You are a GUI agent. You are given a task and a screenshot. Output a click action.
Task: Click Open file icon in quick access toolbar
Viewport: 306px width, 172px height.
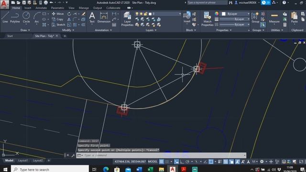(x=18, y=2)
